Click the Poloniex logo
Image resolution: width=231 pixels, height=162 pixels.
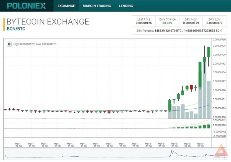coord(26,6)
